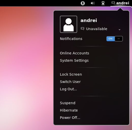The height and width of the screenshot is (130, 132).
Task: Click the bold andrei name in the menu
Action: tap(89, 20)
